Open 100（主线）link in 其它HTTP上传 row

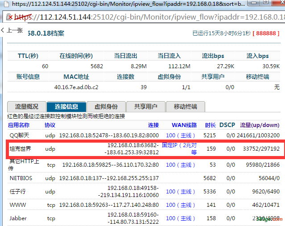click(181, 165)
